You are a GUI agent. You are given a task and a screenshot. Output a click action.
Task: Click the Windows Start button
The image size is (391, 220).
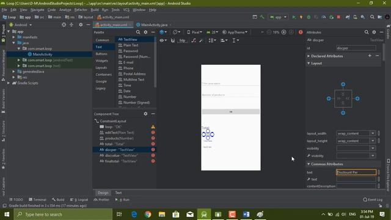coord(7,215)
